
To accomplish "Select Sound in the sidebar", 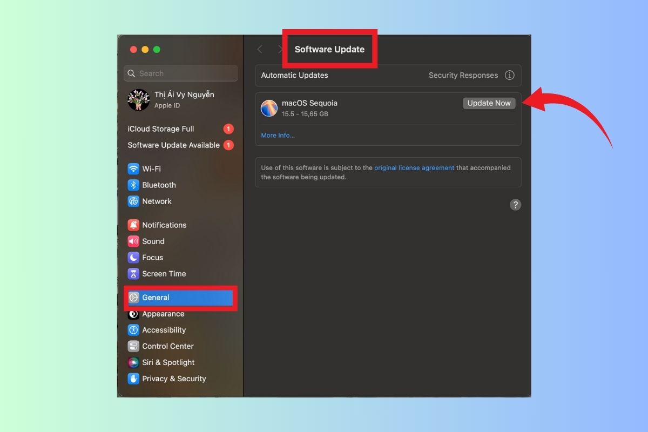I will pos(181,241).
